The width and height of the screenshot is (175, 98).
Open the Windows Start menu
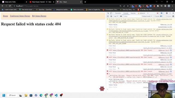coord(4,95)
